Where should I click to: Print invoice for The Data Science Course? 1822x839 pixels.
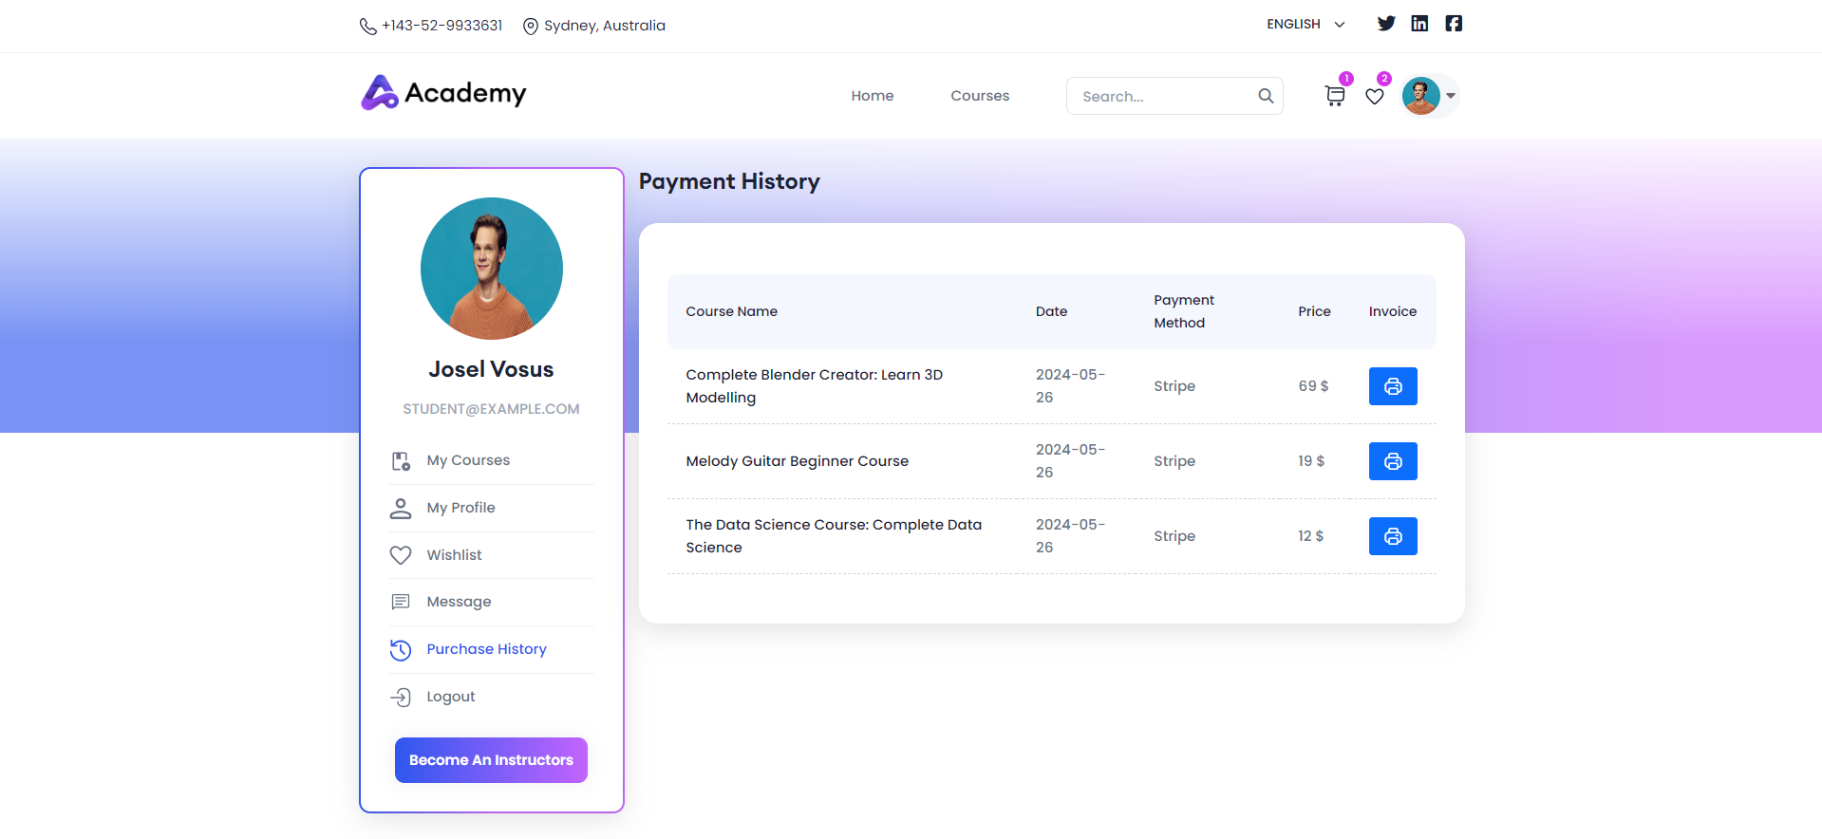point(1392,536)
